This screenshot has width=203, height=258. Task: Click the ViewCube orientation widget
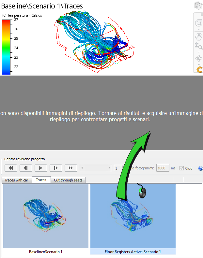coord(198,6)
